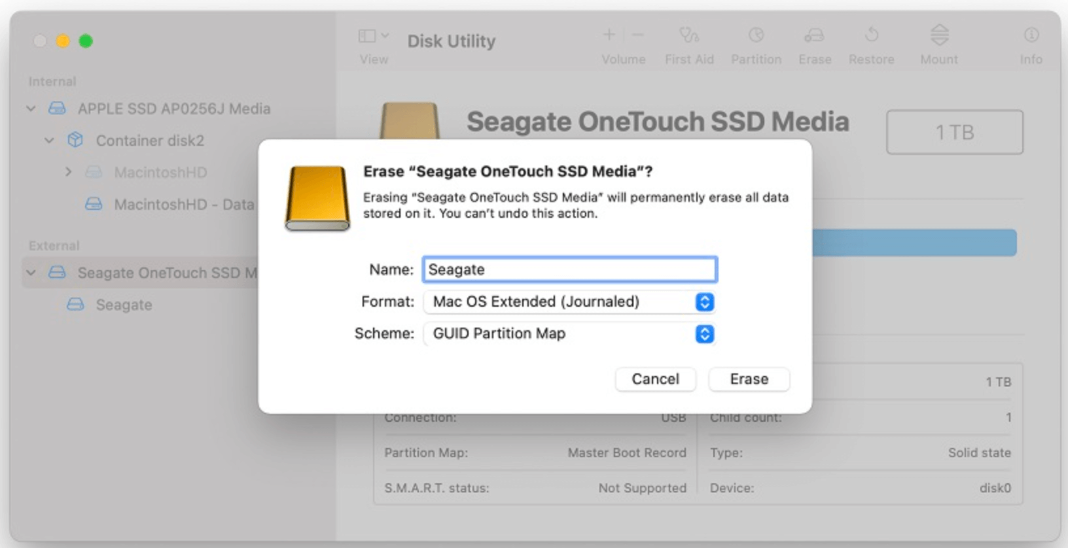The image size is (1068, 548).
Task: Click the Master Boot Record value
Action: (x=627, y=453)
